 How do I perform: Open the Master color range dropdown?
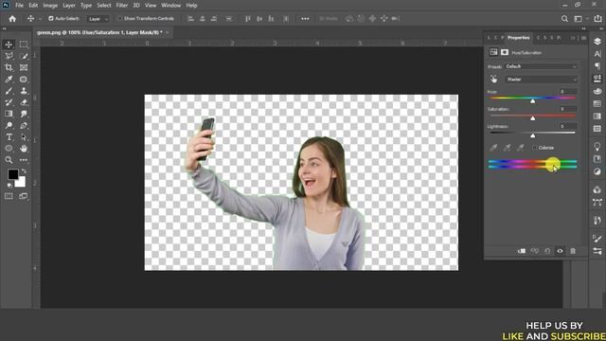[541, 80]
